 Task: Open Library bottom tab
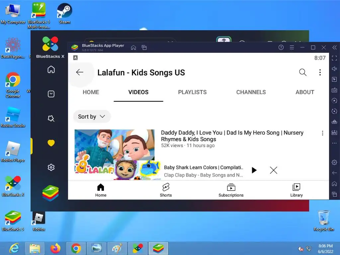297,190
